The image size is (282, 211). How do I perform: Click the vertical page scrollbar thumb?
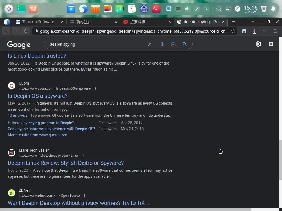280,159
